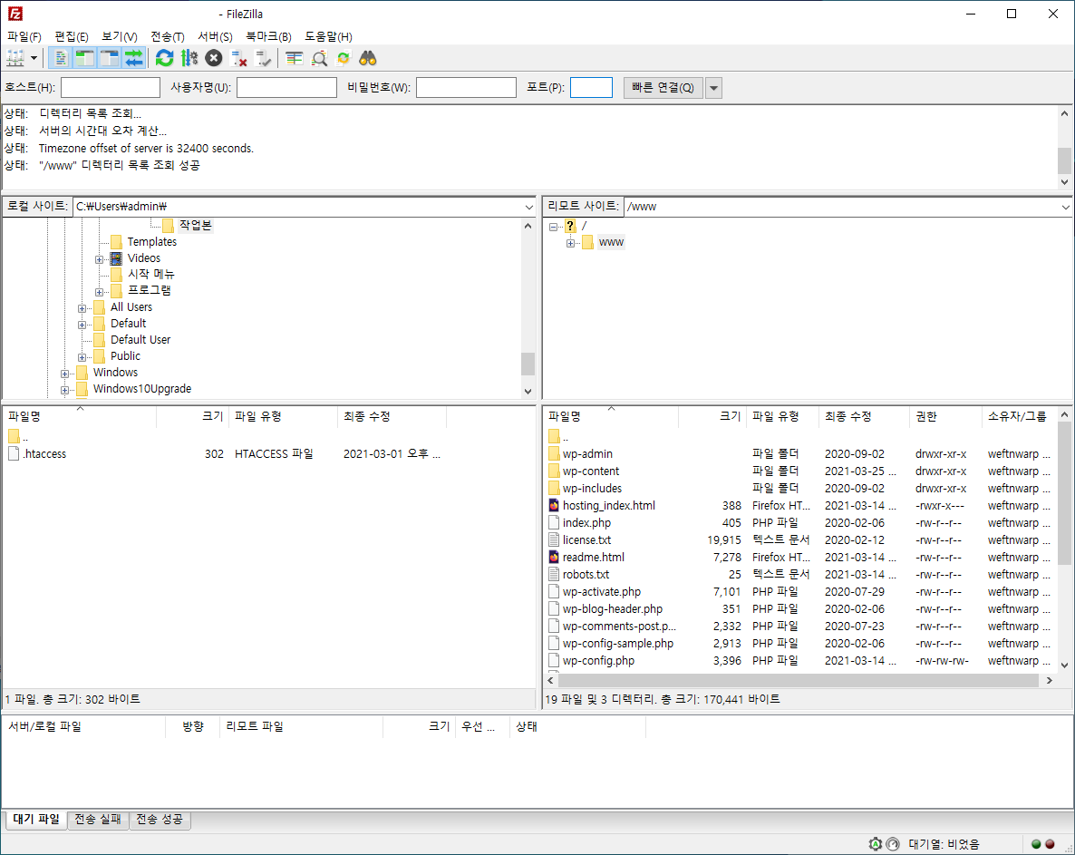This screenshot has width=1075, height=855.
Task: Open directory listing filters icon
Action: coord(294,58)
